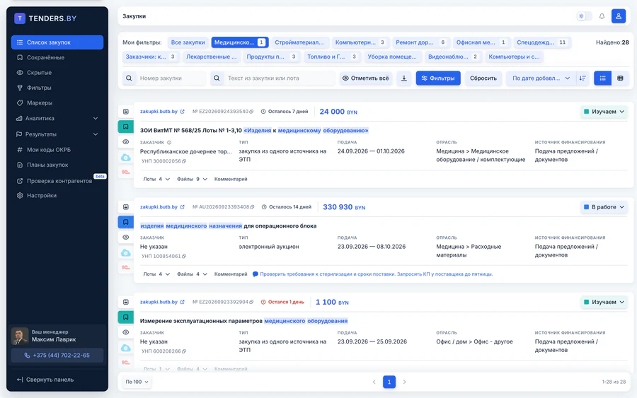The width and height of the screenshot is (637, 398).
Task: Click 1C icon of 24 000 BYN tender
Action: point(125,172)
